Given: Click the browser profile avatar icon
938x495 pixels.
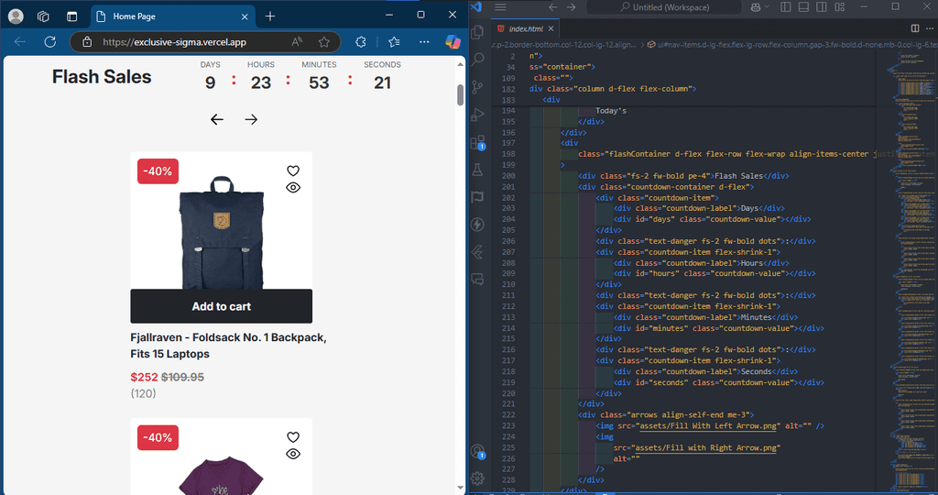Looking at the screenshot, I should tap(16, 16).
